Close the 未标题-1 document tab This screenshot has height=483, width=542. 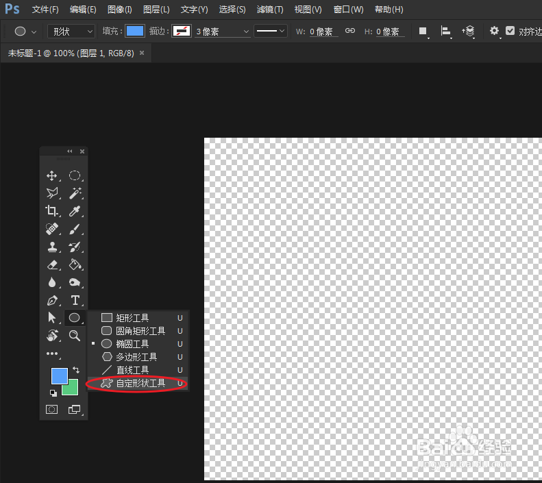coord(142,53)
